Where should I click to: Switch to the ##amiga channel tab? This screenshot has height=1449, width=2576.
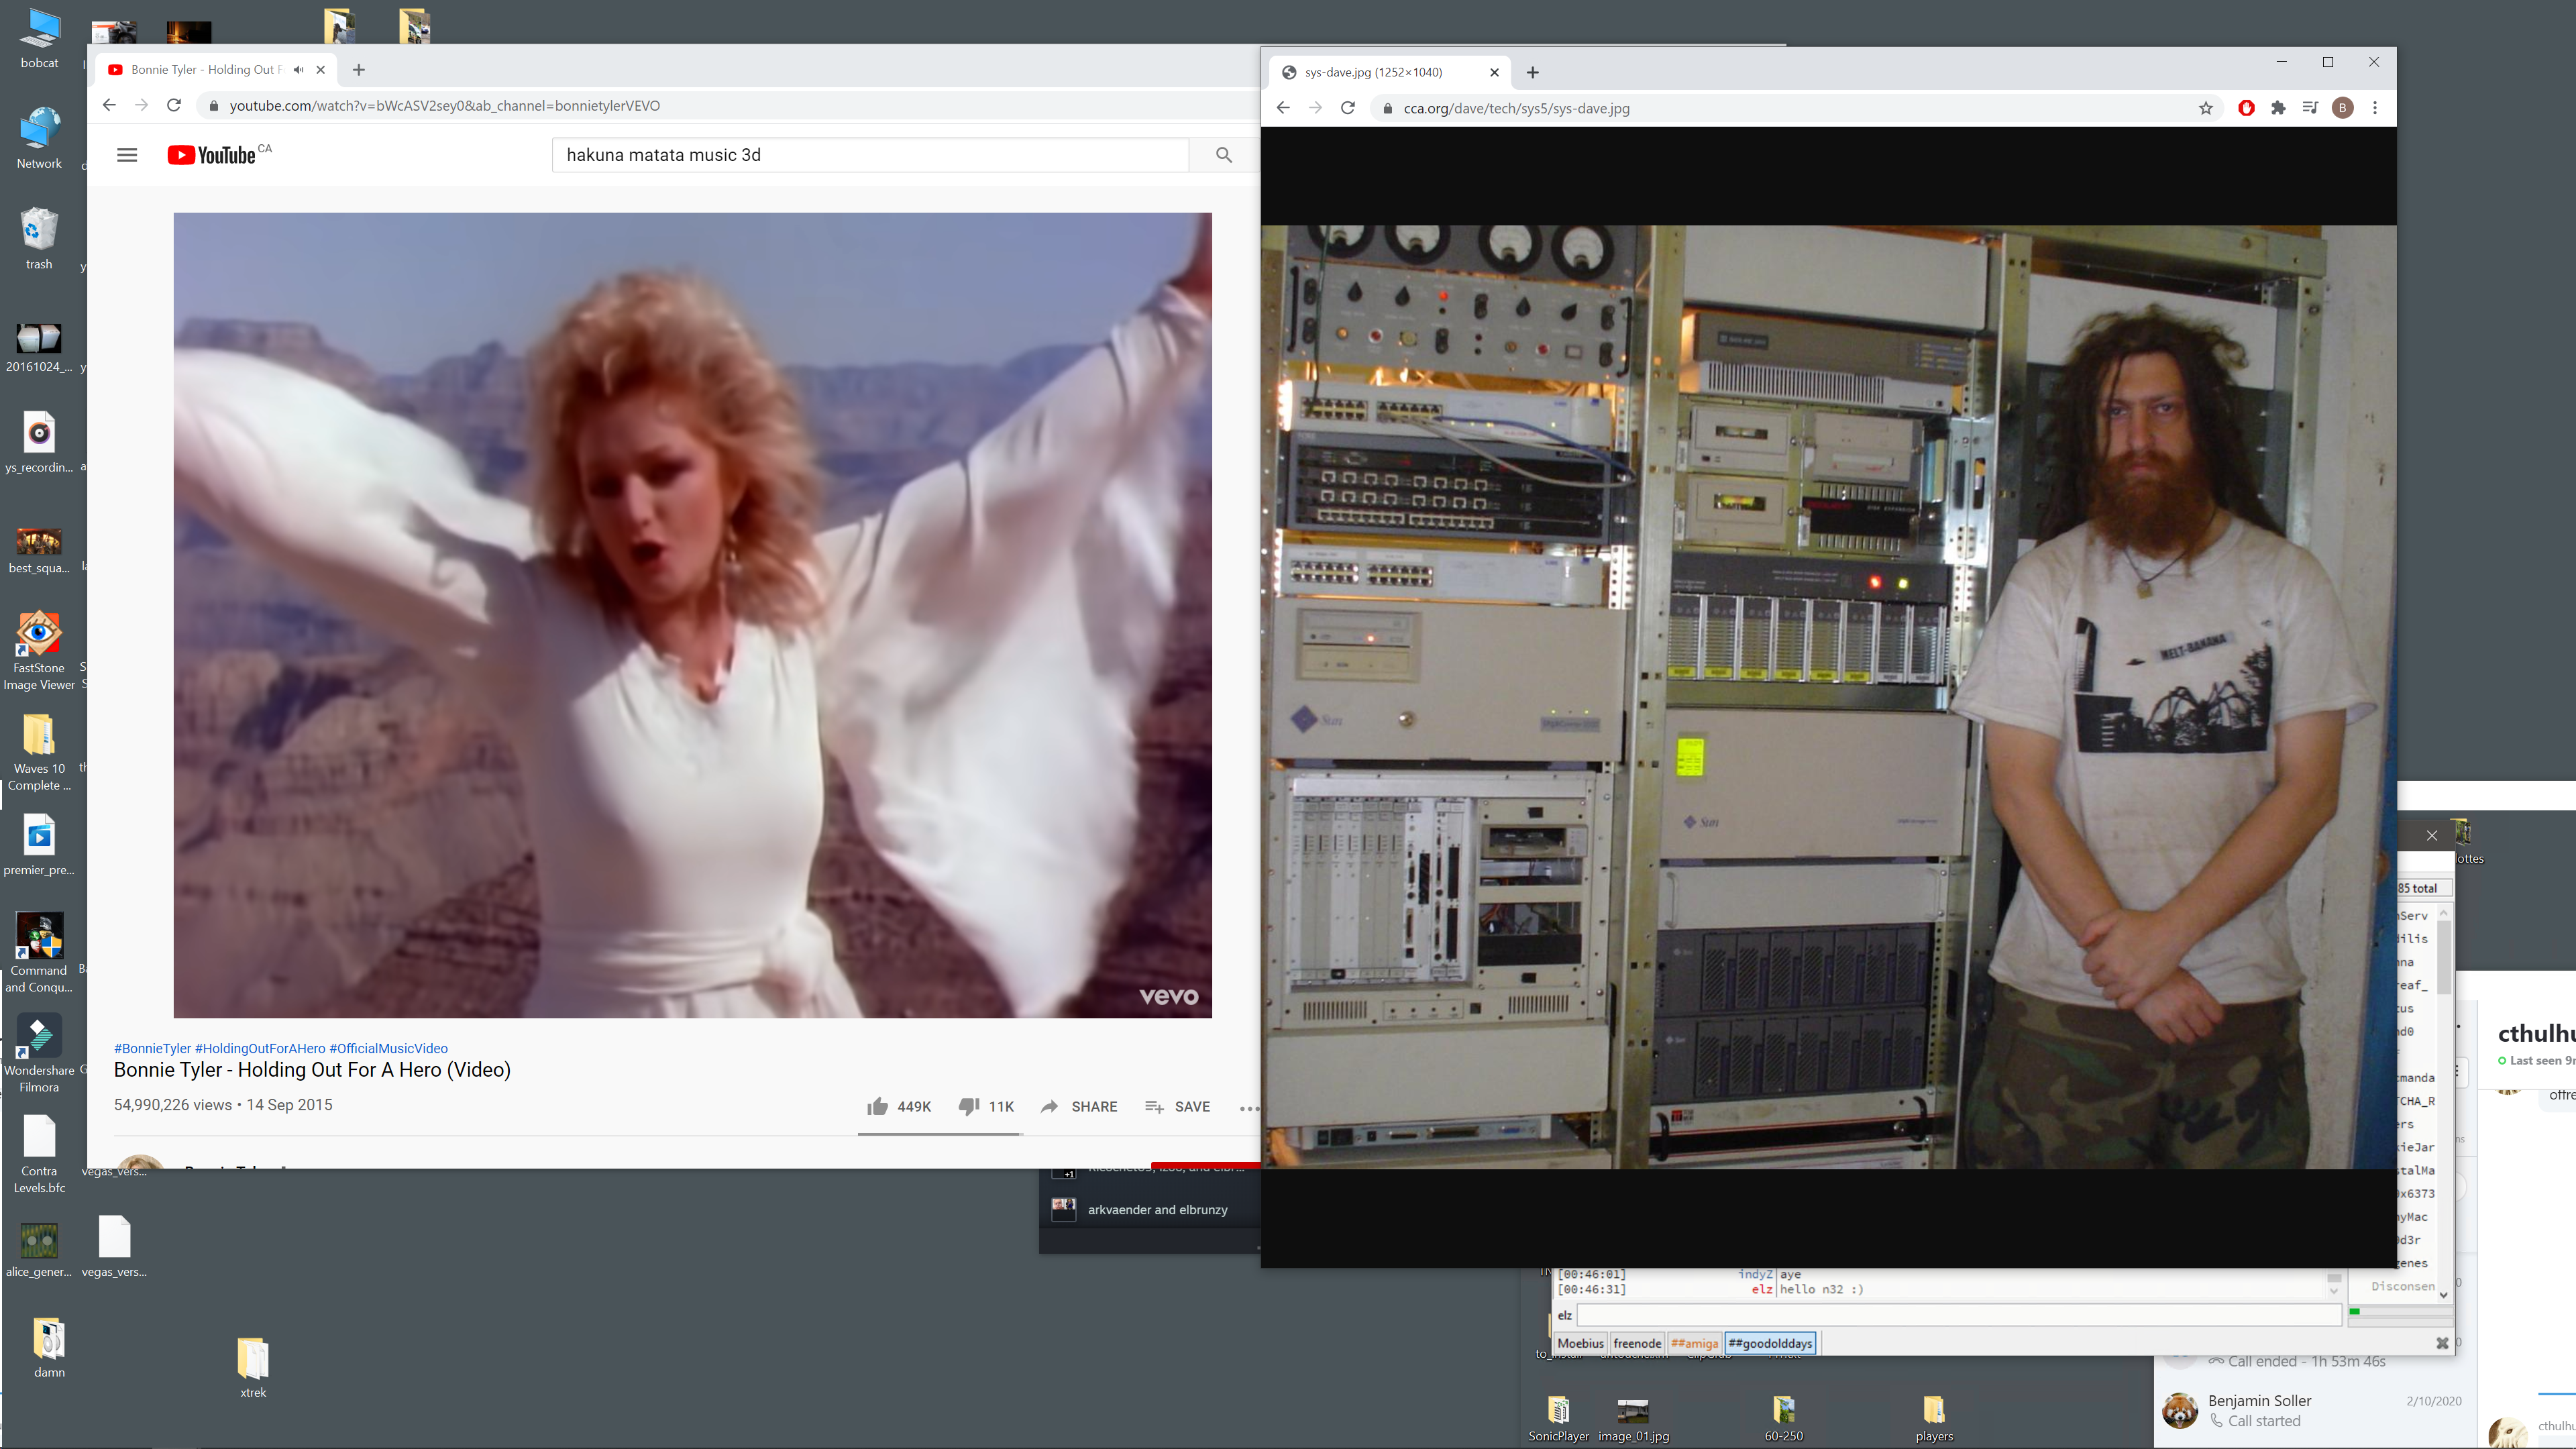tap(1694, 1343)
